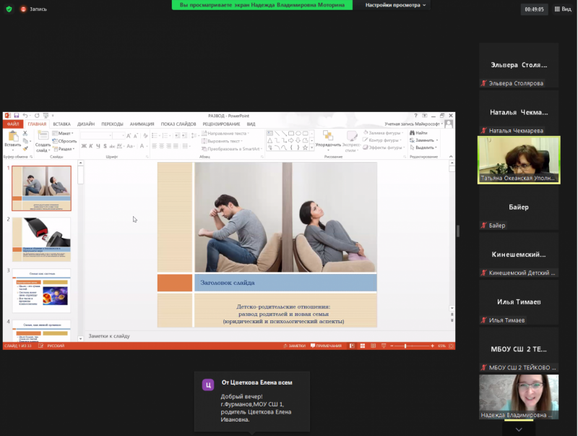This screenshot has width=578, height=436.
Task: Toggle bold formatting Ж button
Action: click(83, 146)
